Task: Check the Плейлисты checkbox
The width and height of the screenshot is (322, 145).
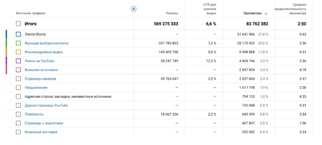Action: [x=18, y=114]
